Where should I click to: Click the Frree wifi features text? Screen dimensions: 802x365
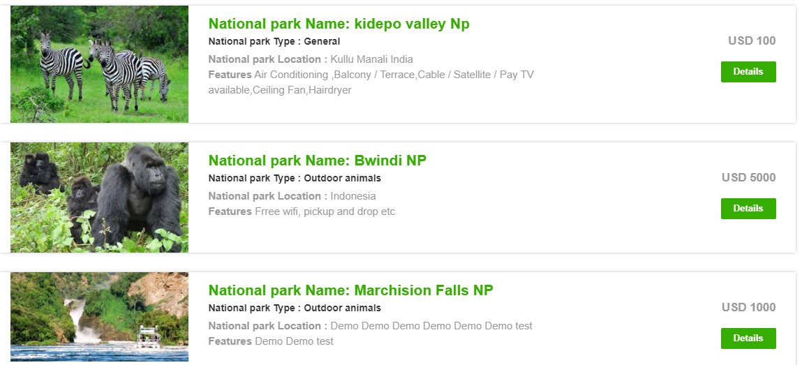[x=325, y=211]
